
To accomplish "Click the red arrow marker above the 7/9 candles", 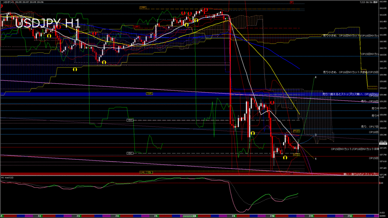I will (272, 102).
